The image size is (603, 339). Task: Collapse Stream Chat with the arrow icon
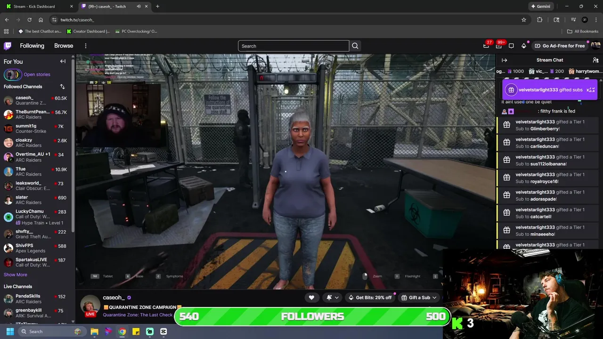click(504, 60)
